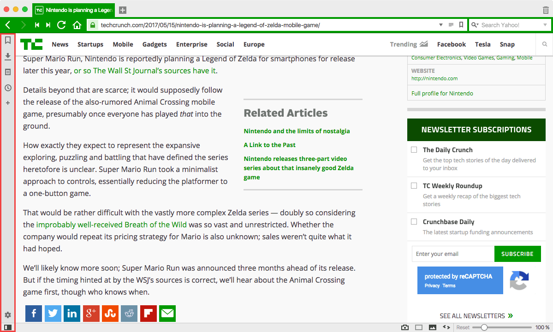Open TechCrunch site search magnifier
The width and height of the screenshot is (553, 332).
tap(545, 44)
